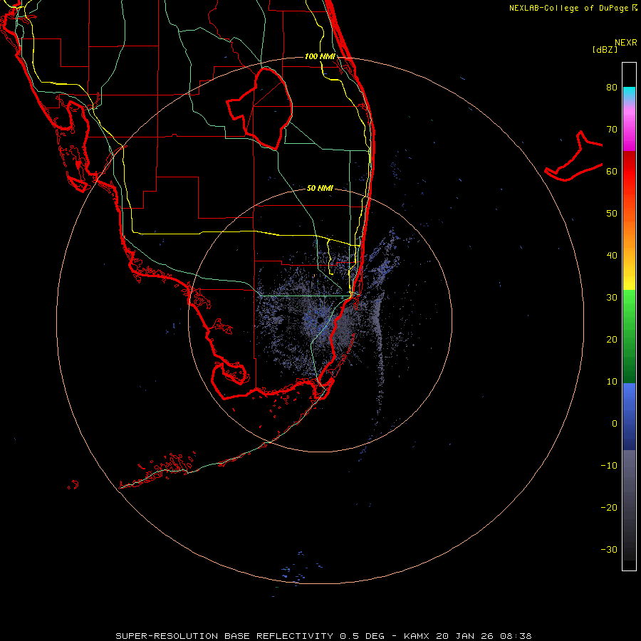Viewport: 641px width, 641px height.
Task: Click the -20 dBZ scale value
Action: 609,507
